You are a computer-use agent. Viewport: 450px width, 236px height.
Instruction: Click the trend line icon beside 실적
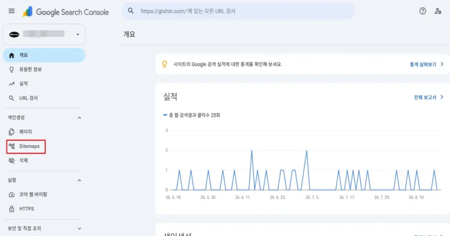click(x=11, y=84)
